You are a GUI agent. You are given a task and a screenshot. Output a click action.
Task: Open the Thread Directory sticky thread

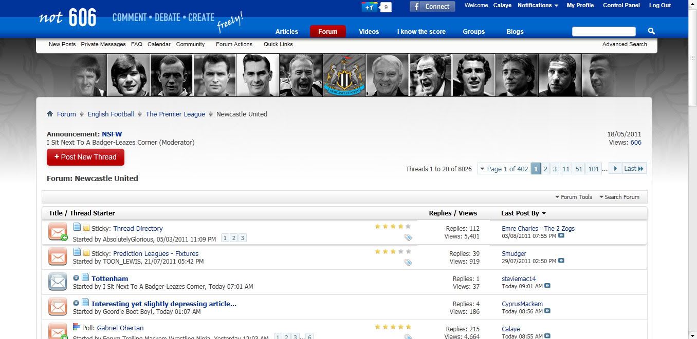(x=138, y=229)
